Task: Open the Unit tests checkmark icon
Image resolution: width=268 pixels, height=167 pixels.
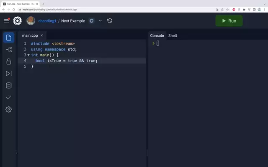Action: pyautogui.click(x=9, y=97)
